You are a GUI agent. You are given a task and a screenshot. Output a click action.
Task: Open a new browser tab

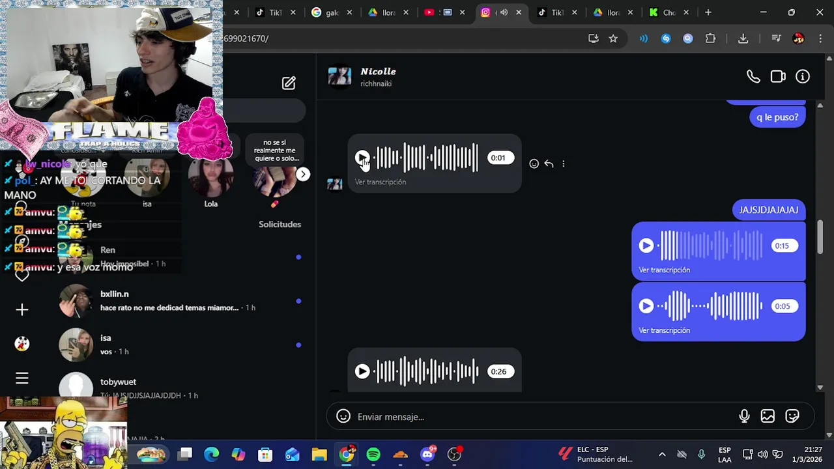tap(708, 12)
